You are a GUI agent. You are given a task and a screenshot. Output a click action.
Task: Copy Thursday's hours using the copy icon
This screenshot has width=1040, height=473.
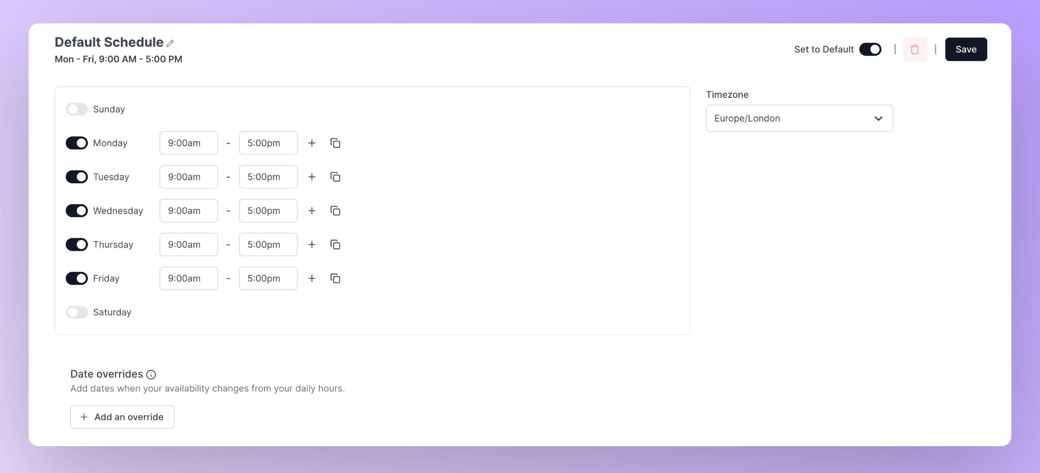[335, 244]
